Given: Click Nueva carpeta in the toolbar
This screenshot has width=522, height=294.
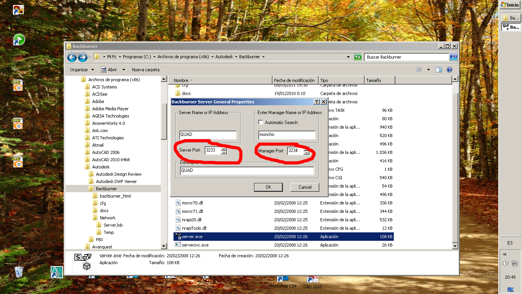Looking at the screenshot, I should coord(146,70).
